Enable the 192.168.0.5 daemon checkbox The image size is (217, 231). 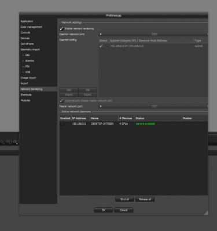pyautogui.click(x=62, y=124)
